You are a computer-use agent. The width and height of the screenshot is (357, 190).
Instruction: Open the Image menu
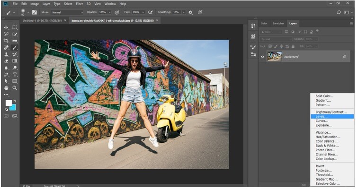tap(35, 4)
